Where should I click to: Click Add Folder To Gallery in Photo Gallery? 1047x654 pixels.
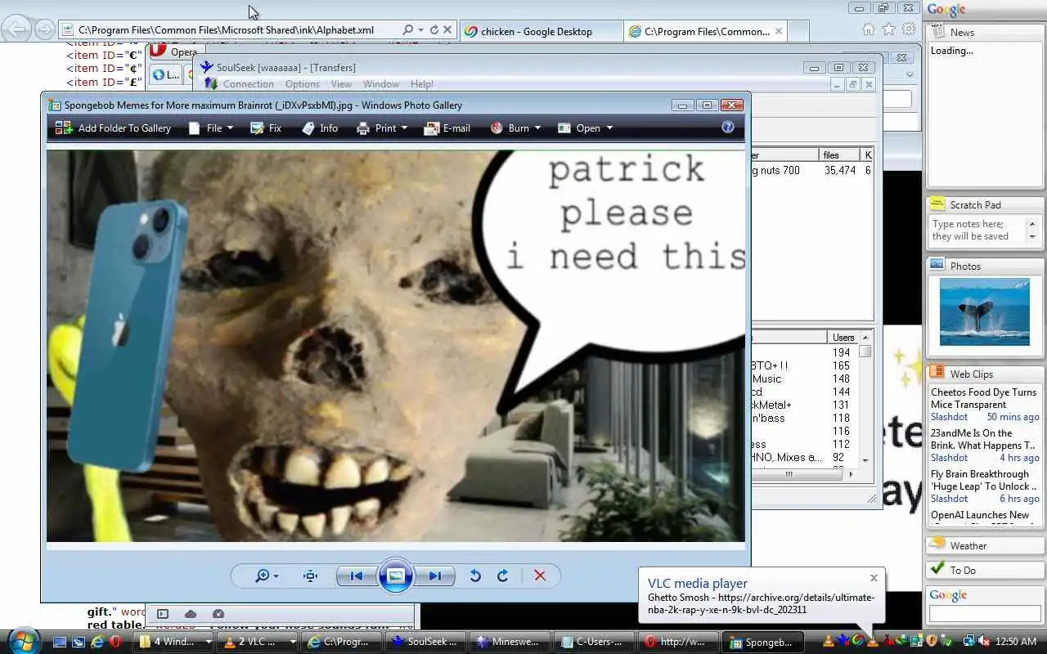click(113, 128)
